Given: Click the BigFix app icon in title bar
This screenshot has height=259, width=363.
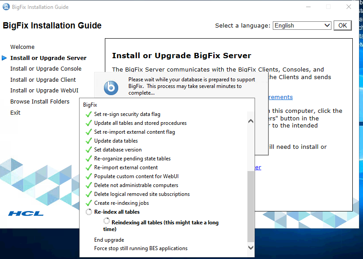Looking at the screenshot, I should [6, 7].
